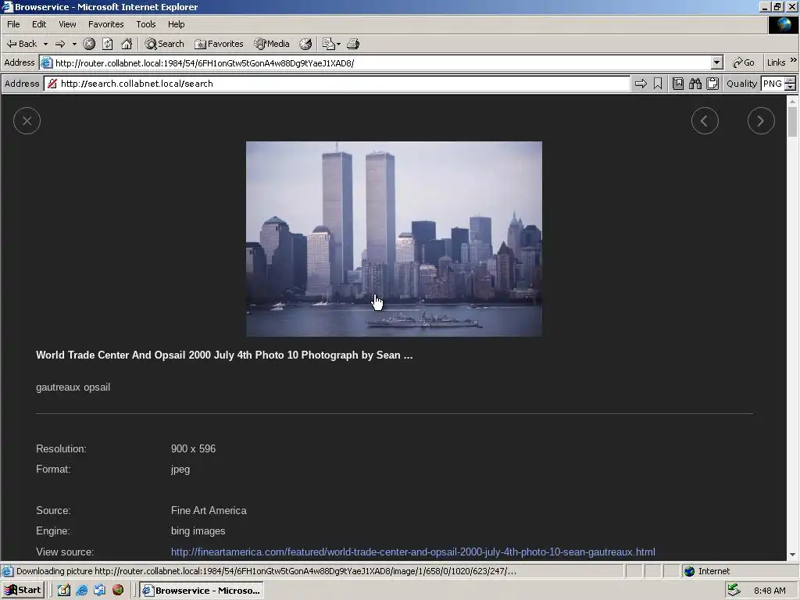This screenshot has height=600, width=800.
Task: Click the Print icon
Action: click(353, 44)
